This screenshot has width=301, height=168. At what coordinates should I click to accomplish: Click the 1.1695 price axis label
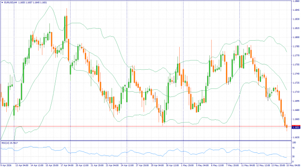coord(297,101)
